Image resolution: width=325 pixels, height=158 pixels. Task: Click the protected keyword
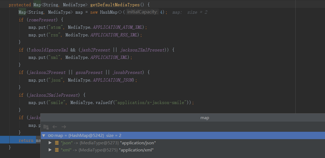coord(20,5)
